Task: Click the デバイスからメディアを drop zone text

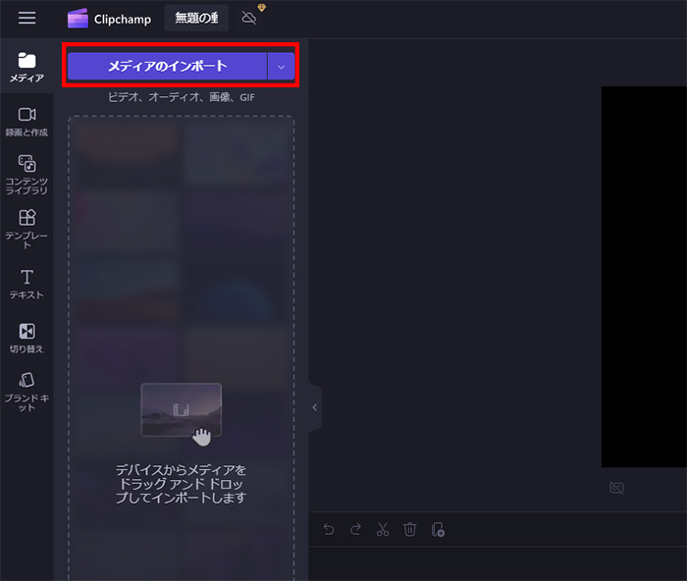Action: 181,484
